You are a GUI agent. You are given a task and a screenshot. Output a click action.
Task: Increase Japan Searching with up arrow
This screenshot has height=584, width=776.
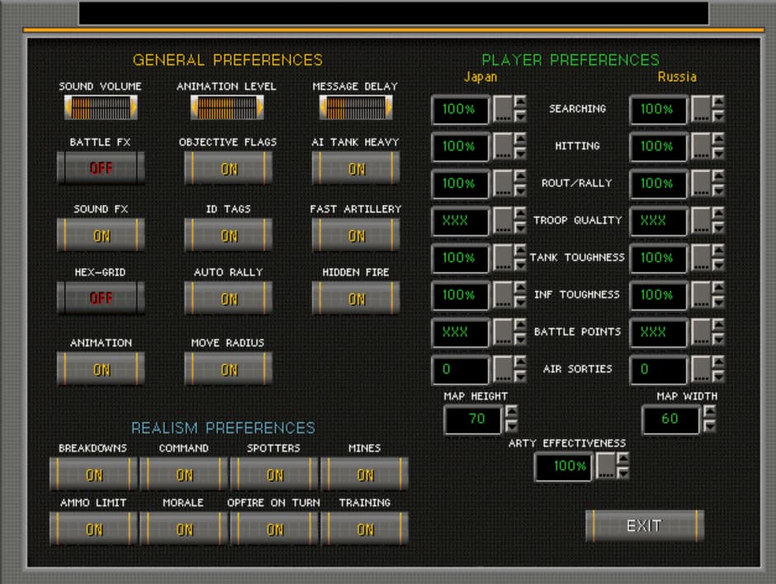(520, 102)
